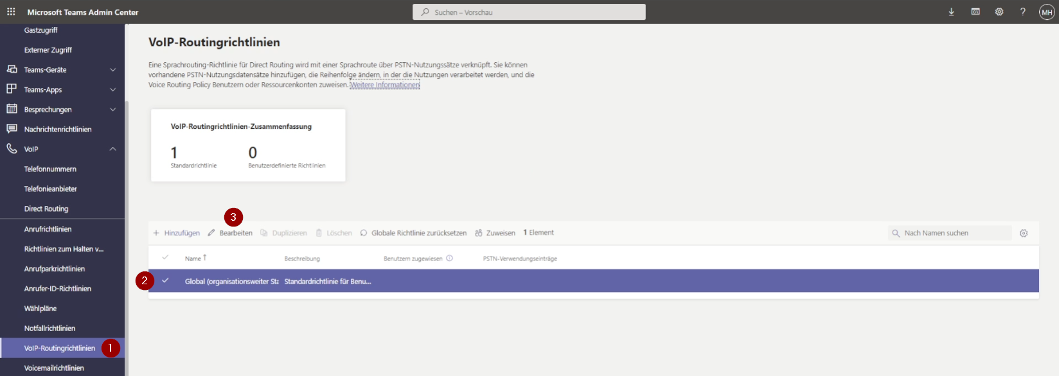Click the Zuweisen people icon
Image resolution: width=1059 pixels, height=376 pixels.
pyautogui.click(x=479, y=233)
